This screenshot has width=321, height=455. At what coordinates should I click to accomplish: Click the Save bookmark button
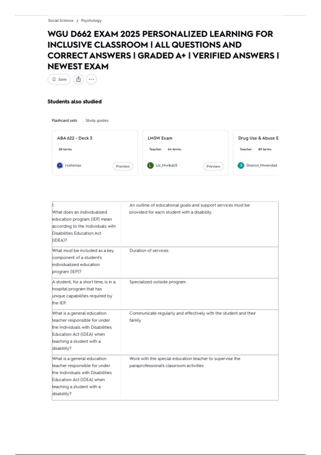[x=59, y=79]
